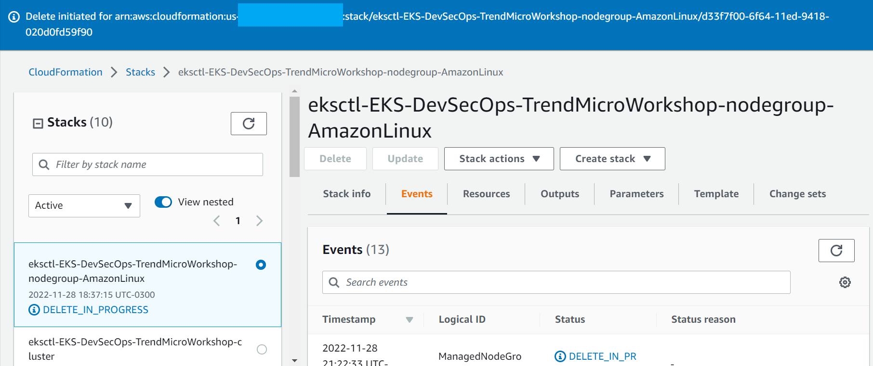
Task: Click the scrollbar down arrow
Action: click(294, 360)
